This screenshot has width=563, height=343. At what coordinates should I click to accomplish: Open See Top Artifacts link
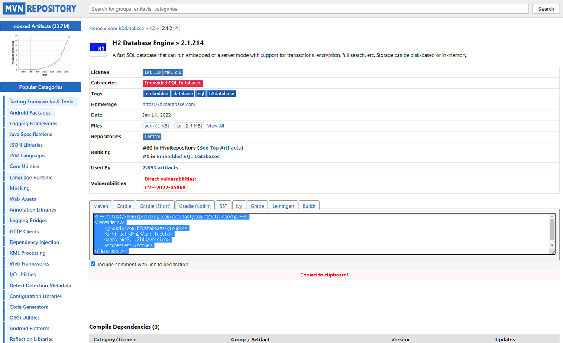pyautogui.click(x=220, y=148)
